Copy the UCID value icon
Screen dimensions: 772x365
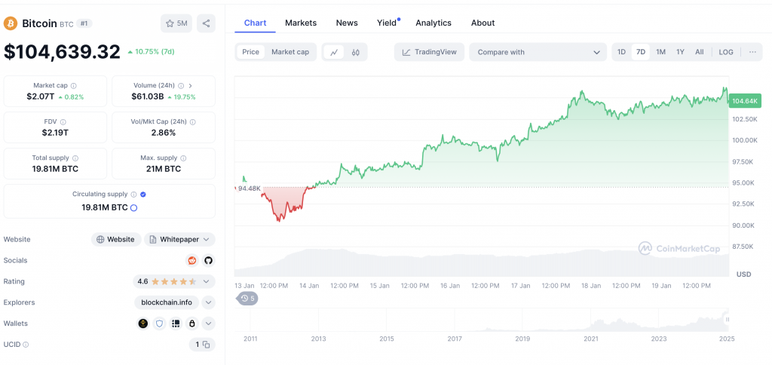click(207, 345)
